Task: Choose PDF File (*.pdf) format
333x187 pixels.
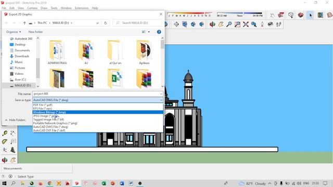Action: tap(98, 105)
